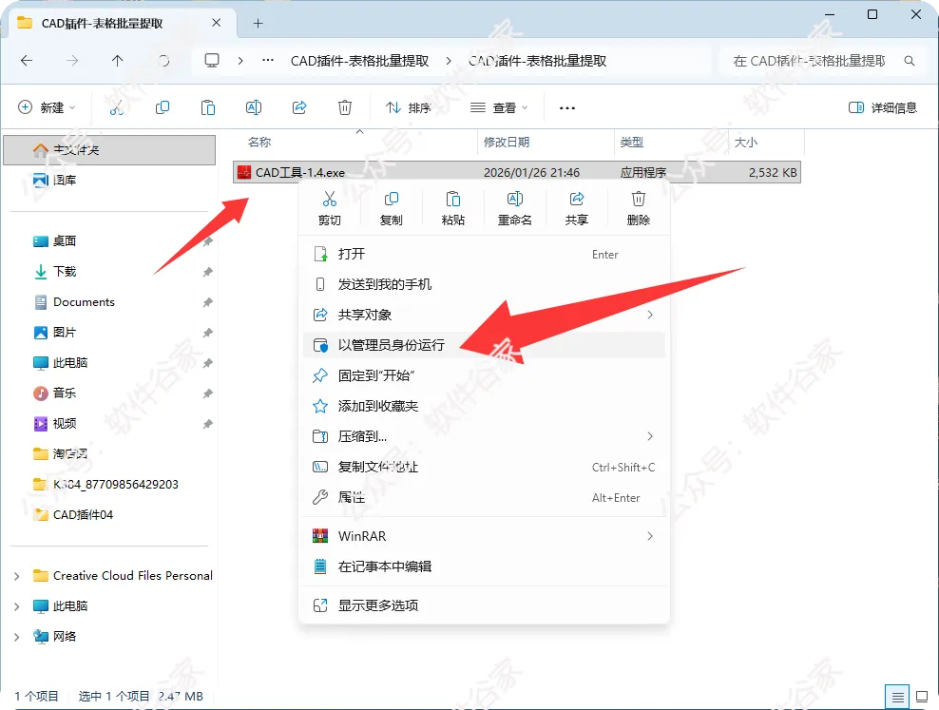Screen dimensions: 939x710
Task: Switch to large thumbnails view icon
Action: pyautogui.click(x=922, y=697)
